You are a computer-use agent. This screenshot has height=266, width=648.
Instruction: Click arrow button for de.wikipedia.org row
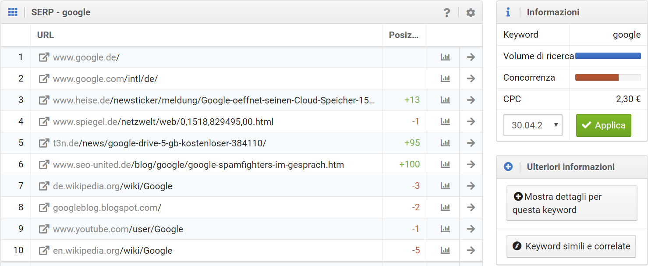click(471, 186)
